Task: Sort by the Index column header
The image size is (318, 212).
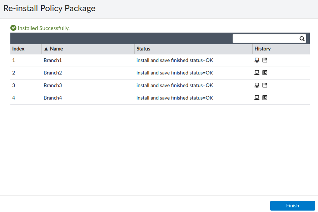Action: [18, 49]
